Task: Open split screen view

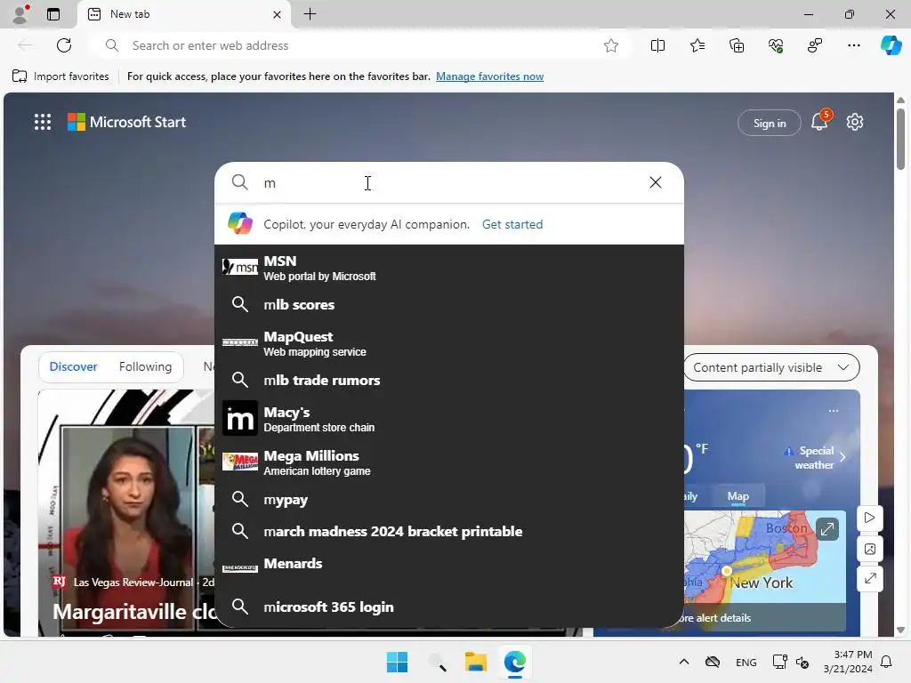Action: click(x=657, y=45)
